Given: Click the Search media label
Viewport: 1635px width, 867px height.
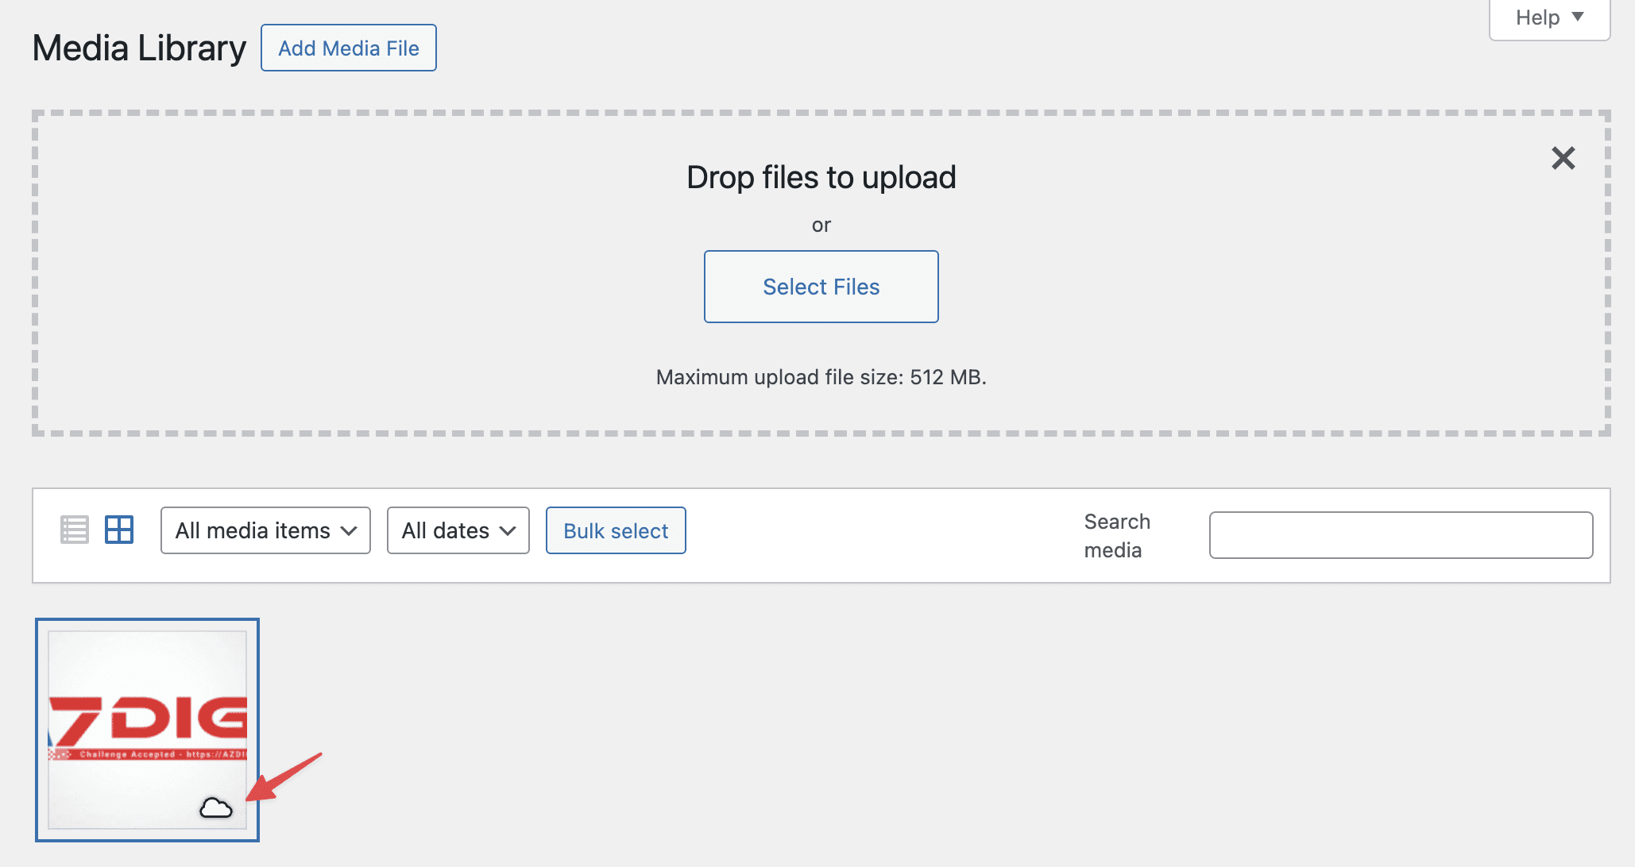Looking at the screenshot, I should point(1117,535).
